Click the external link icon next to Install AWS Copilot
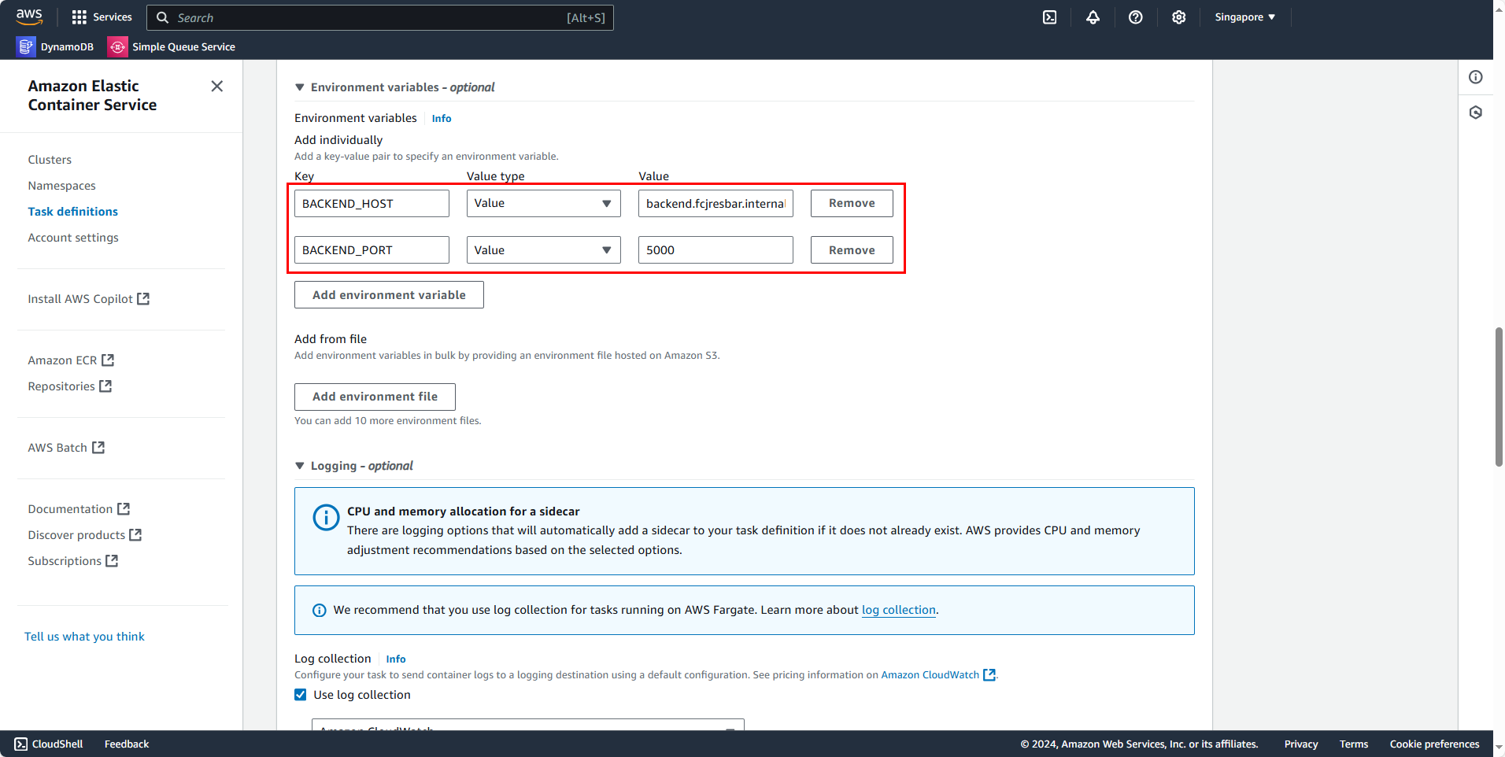 (143, 299)
